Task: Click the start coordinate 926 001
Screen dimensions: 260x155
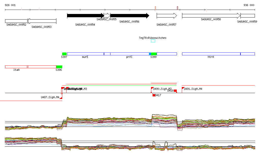Action: click(x=10, y=5)
